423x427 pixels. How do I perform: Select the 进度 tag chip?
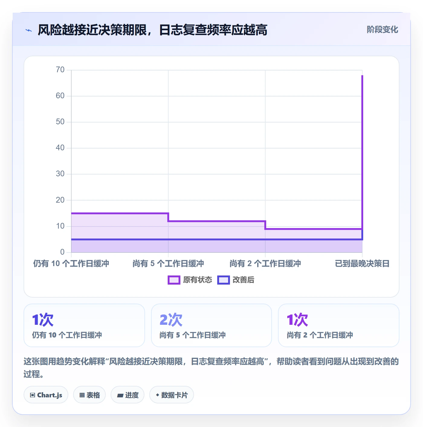[128, 395]
